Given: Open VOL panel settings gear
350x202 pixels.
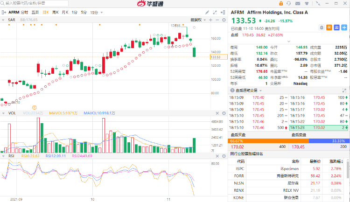Looking at the screenshot, I should click(x=224, y=113).
